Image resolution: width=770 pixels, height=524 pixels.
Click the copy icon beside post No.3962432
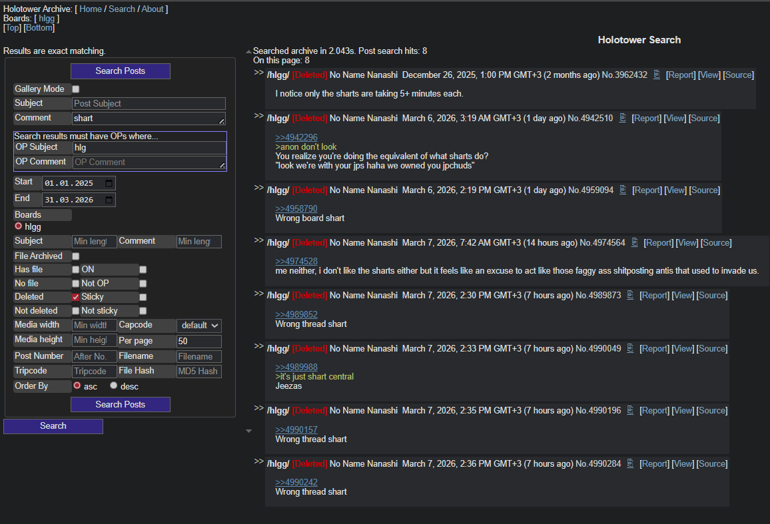657,75
